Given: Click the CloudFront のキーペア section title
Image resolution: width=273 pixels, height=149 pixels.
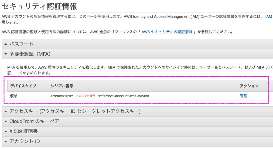Looking at the screenshot, I should tap(34, 121).
